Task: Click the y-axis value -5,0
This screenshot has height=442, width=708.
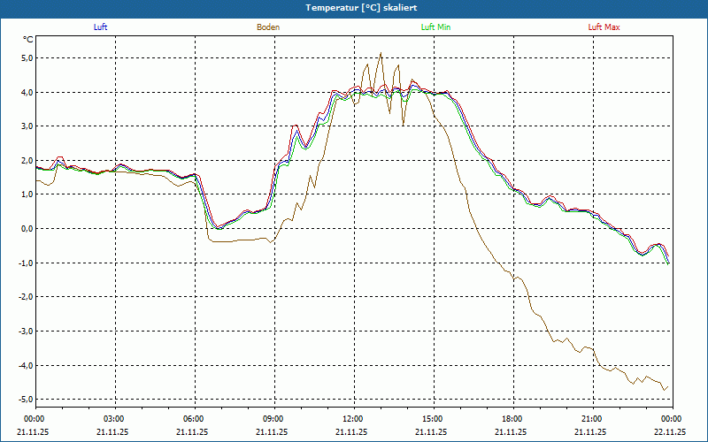Action: click(26, 400)
